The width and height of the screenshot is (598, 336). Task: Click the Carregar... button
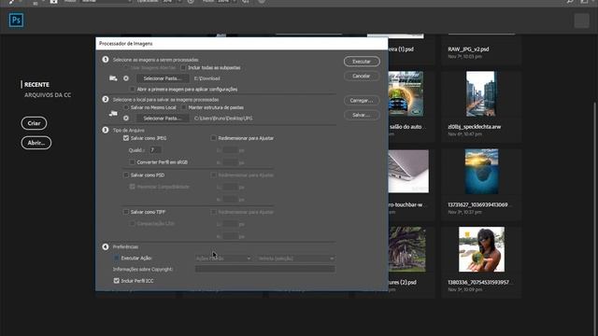(x=362, y=101)
